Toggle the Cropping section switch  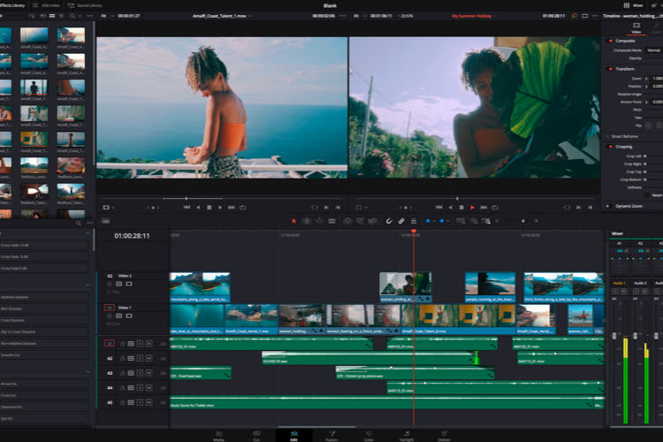click(x=610, y=147)
